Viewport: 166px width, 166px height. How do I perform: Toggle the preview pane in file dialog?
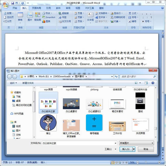pos(146,83)
